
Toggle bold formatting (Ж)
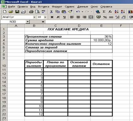click(52, 17)
